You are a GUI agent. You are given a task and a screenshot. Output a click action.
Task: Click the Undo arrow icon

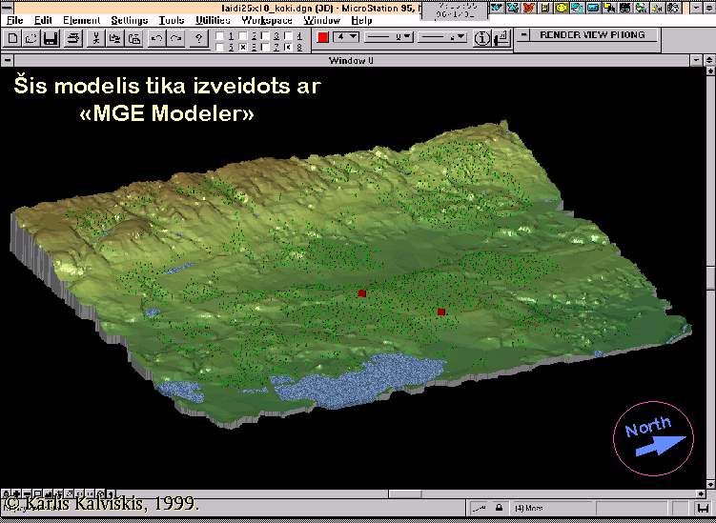[x=157, y=39]
